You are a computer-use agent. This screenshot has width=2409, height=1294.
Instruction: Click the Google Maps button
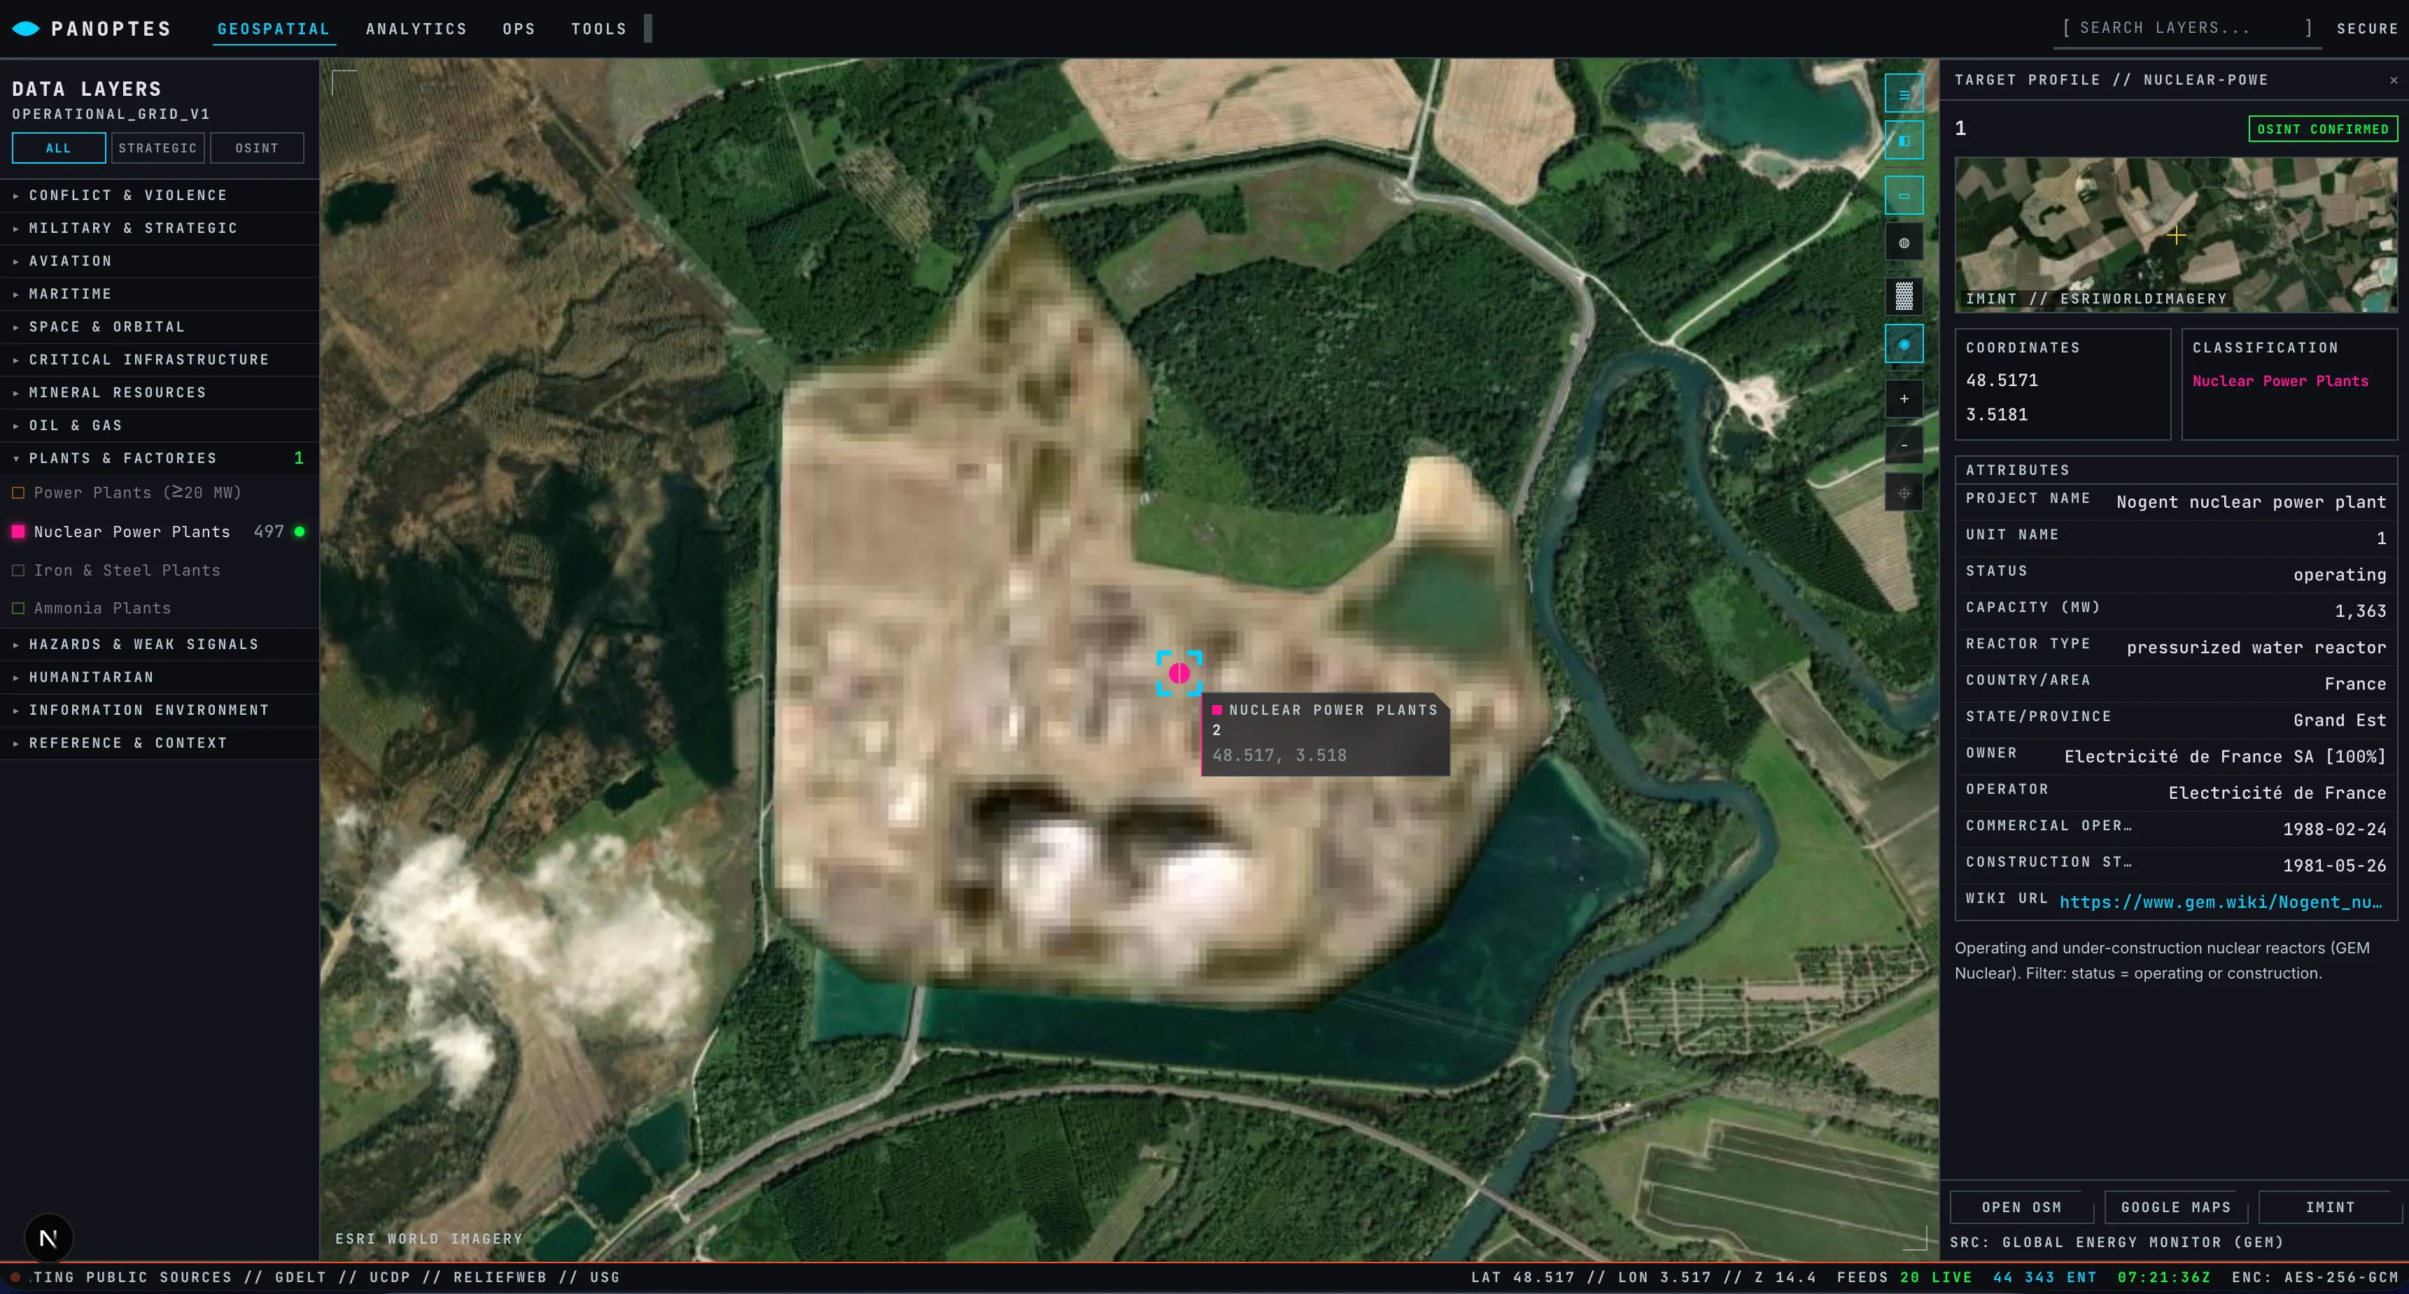click(2176, 1207)
